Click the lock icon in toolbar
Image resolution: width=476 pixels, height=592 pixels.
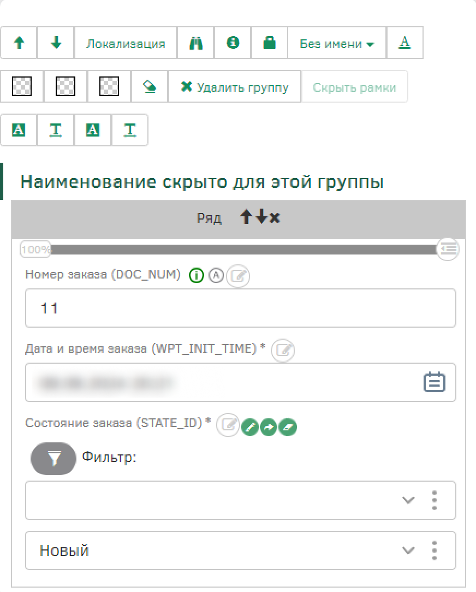(x=270, y=44)
